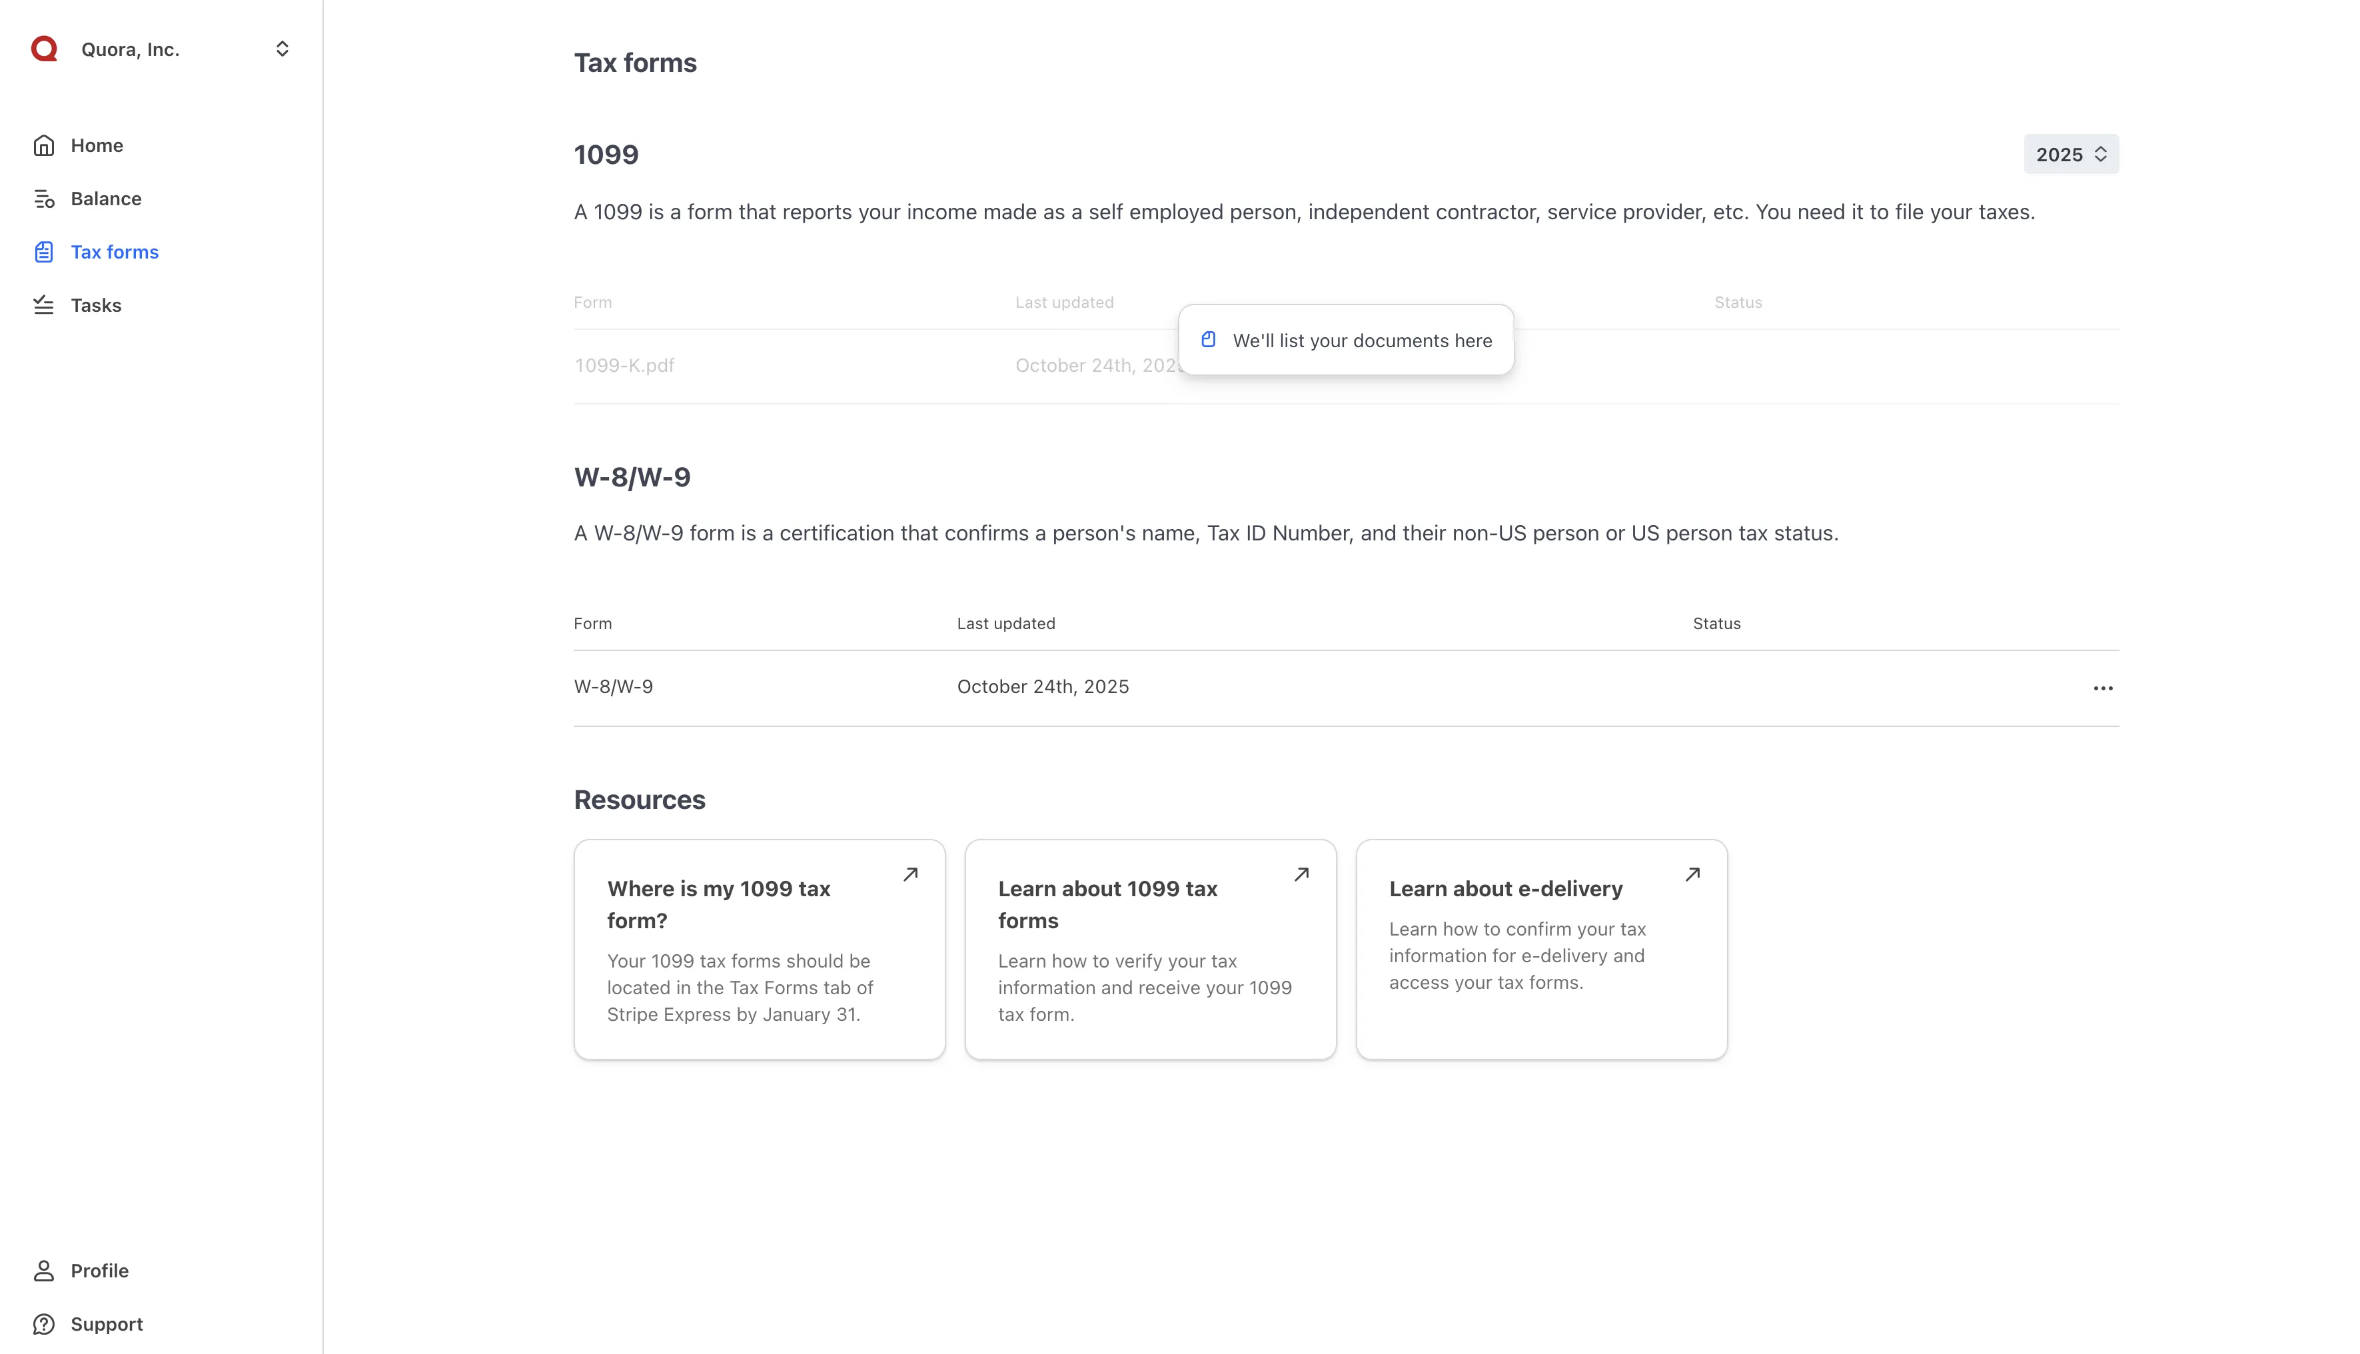This screenshot has height=1354, width=2360.
Task: Click arrow on 'Learn about 1099 tax forms' card
Action: (x=1301, y=874)
